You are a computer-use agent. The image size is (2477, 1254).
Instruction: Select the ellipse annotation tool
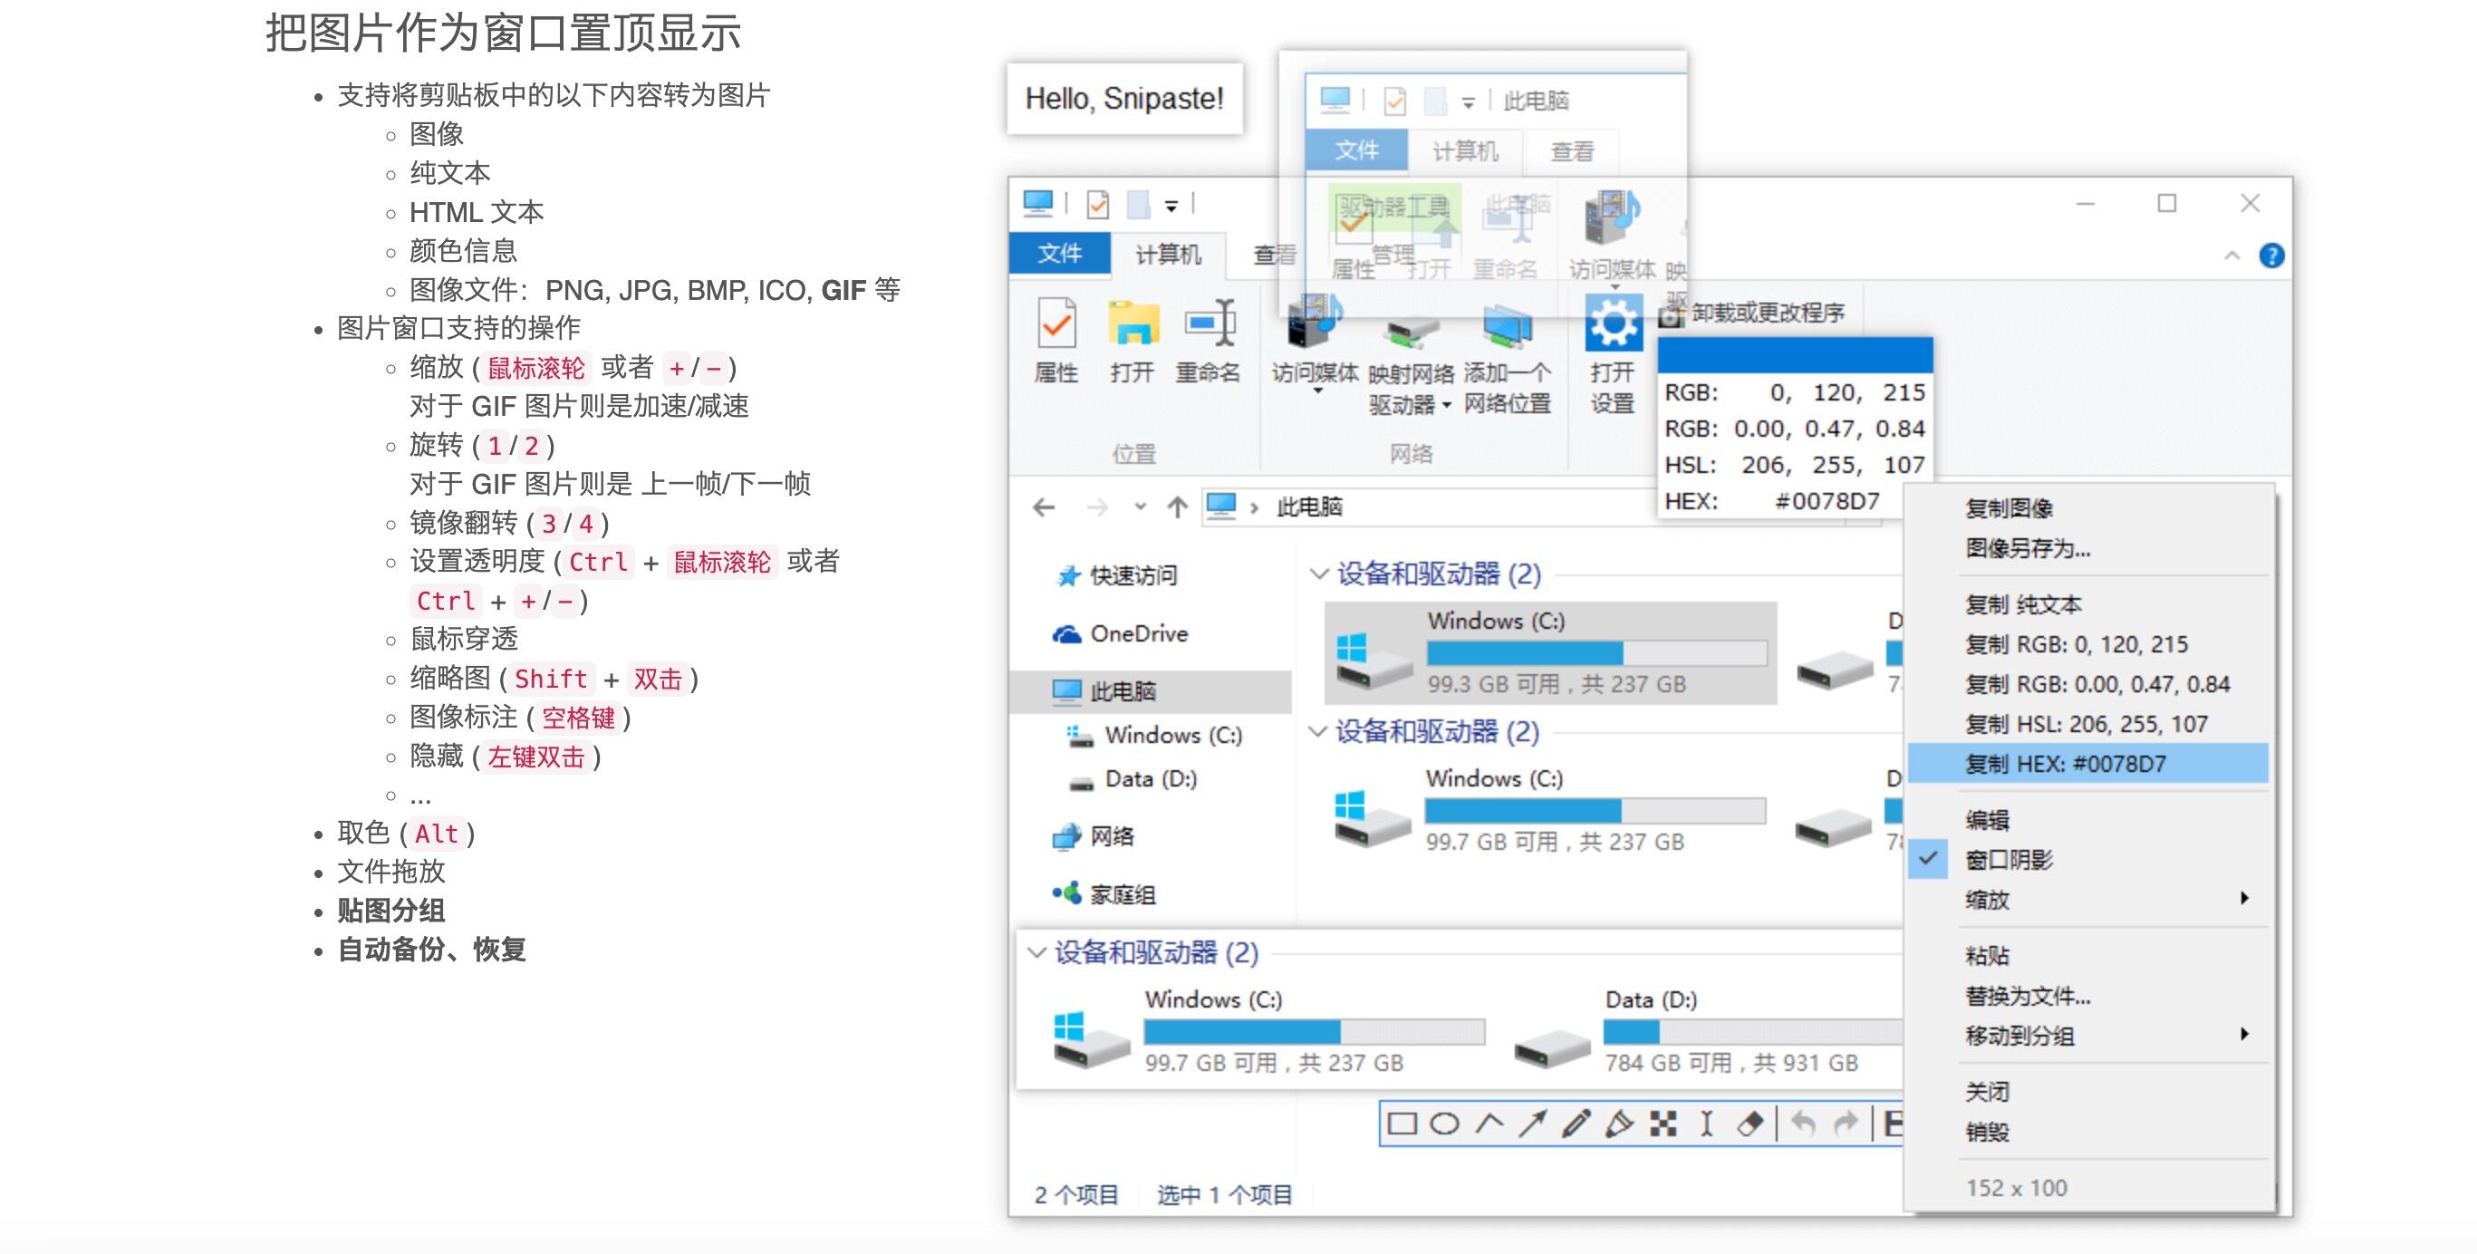click(1444, 1124)
